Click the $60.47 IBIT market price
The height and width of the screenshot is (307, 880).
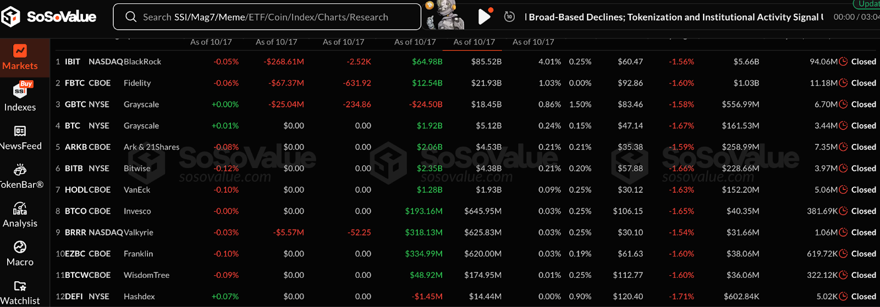[x=630, y=62]
